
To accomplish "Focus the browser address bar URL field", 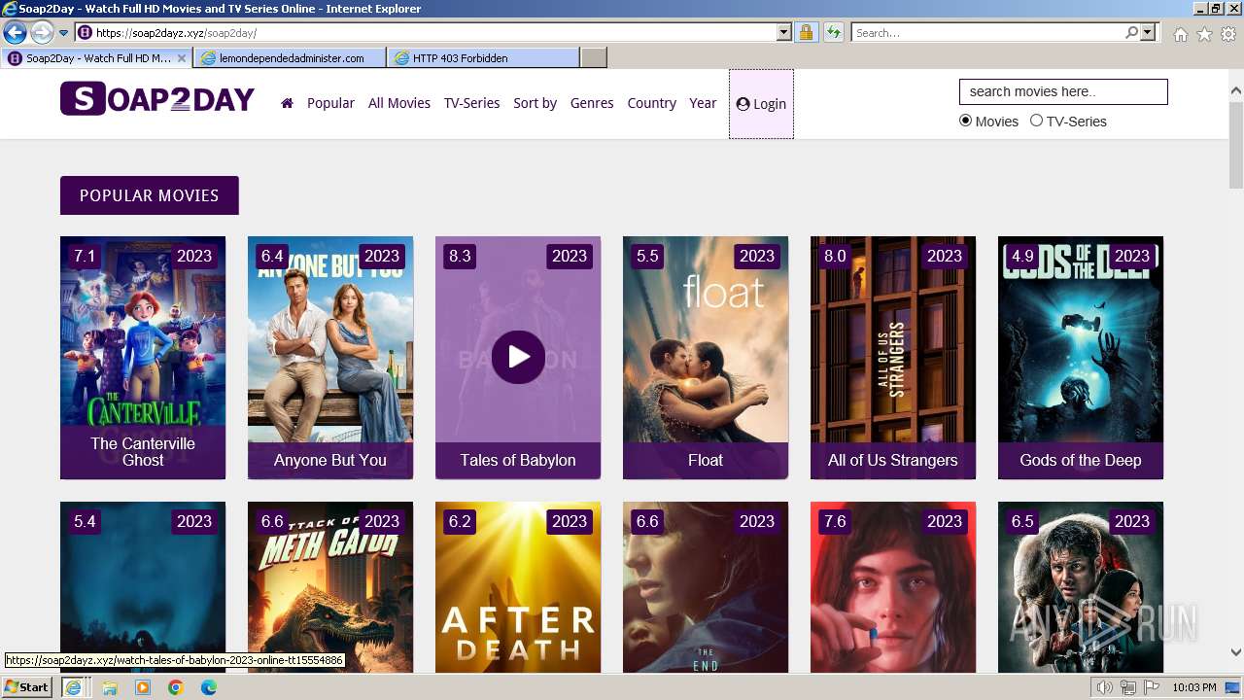I will 426,33.
